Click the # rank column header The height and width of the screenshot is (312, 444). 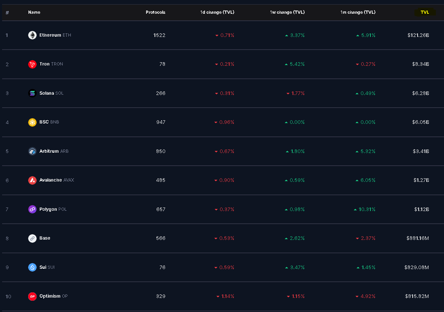coord(7,13)
